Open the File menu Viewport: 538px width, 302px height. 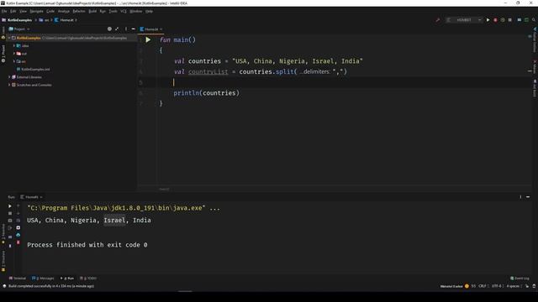(4, 11)
